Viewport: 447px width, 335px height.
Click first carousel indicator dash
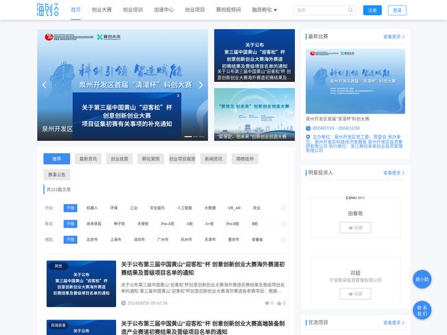(188, 136)
